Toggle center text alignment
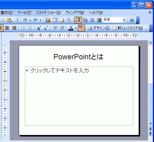The width and height of the screenshot is (154, 142). click(7, 28)
